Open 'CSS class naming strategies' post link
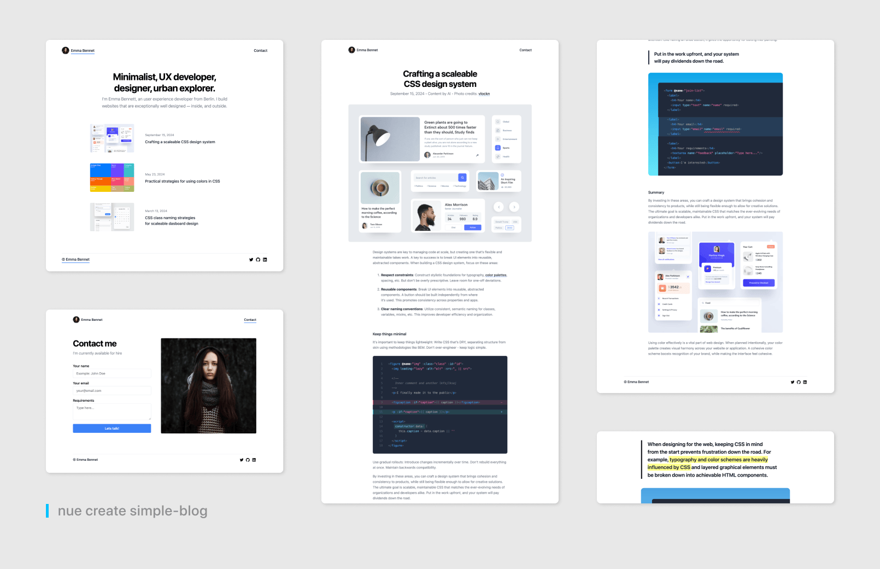Screen dimensions: 880x569 click(x=172, y=221)
